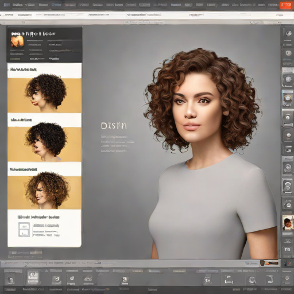
Task: Pick the golden-brown curly hairstyle preview thumbnail
Action: (44, 192)
